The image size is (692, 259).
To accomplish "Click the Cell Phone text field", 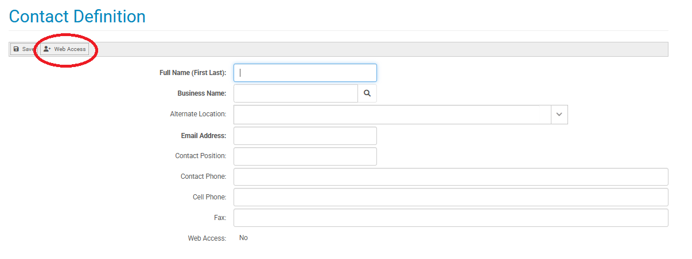I will tap(451, 197).
